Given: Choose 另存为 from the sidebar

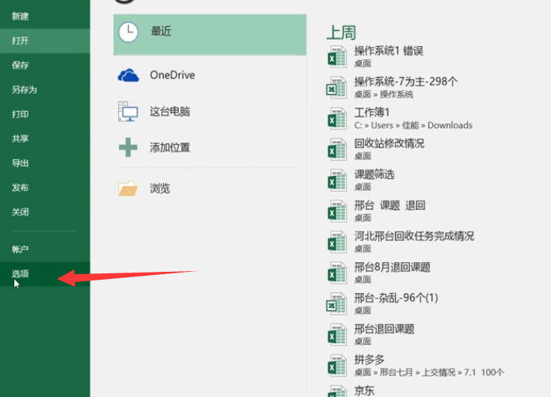Looking at the screenshot, I should coord(45,90).
